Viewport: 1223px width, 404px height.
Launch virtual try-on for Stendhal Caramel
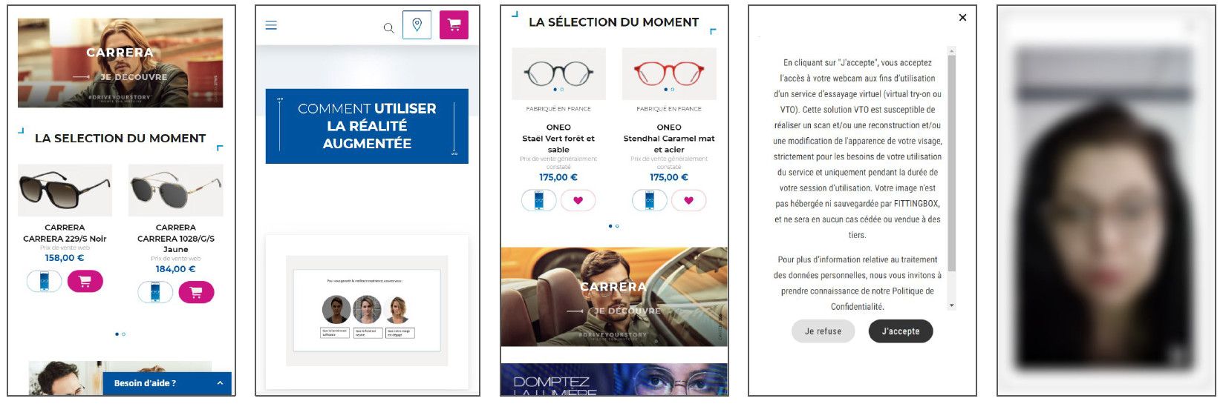[649, 200]
